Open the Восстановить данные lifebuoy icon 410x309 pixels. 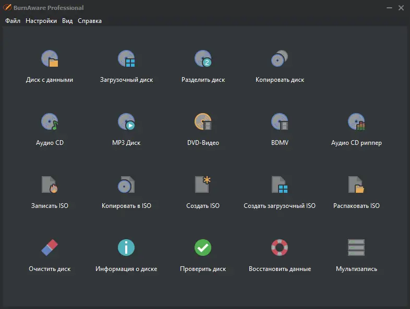[x=280, y=248]
